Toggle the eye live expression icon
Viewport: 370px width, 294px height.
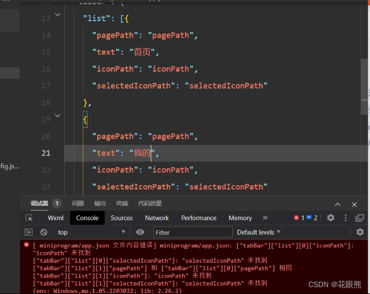(140, 232)
